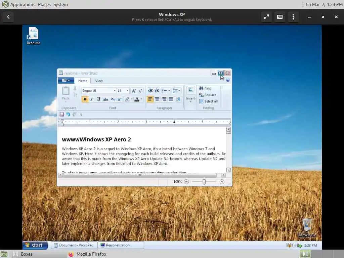This screenshot has height=258, width=344.
Task: Apply the font color A button
Action: click(x=137, y=99)
